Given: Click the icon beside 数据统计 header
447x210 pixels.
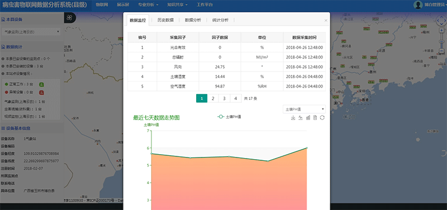Looking at the screenshot, I should 3,47.
